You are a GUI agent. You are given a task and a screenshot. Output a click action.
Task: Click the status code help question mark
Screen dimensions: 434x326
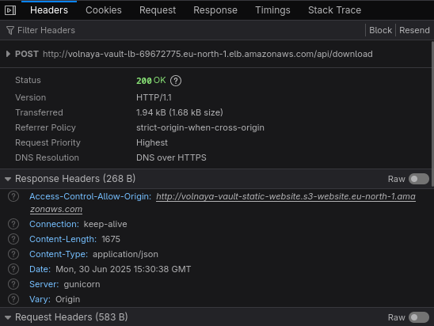tap(176, 81)
